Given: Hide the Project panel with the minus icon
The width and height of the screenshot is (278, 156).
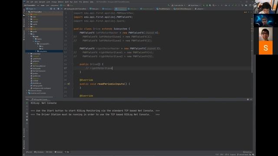Looking at the screenshot, I should pos(62,9).
